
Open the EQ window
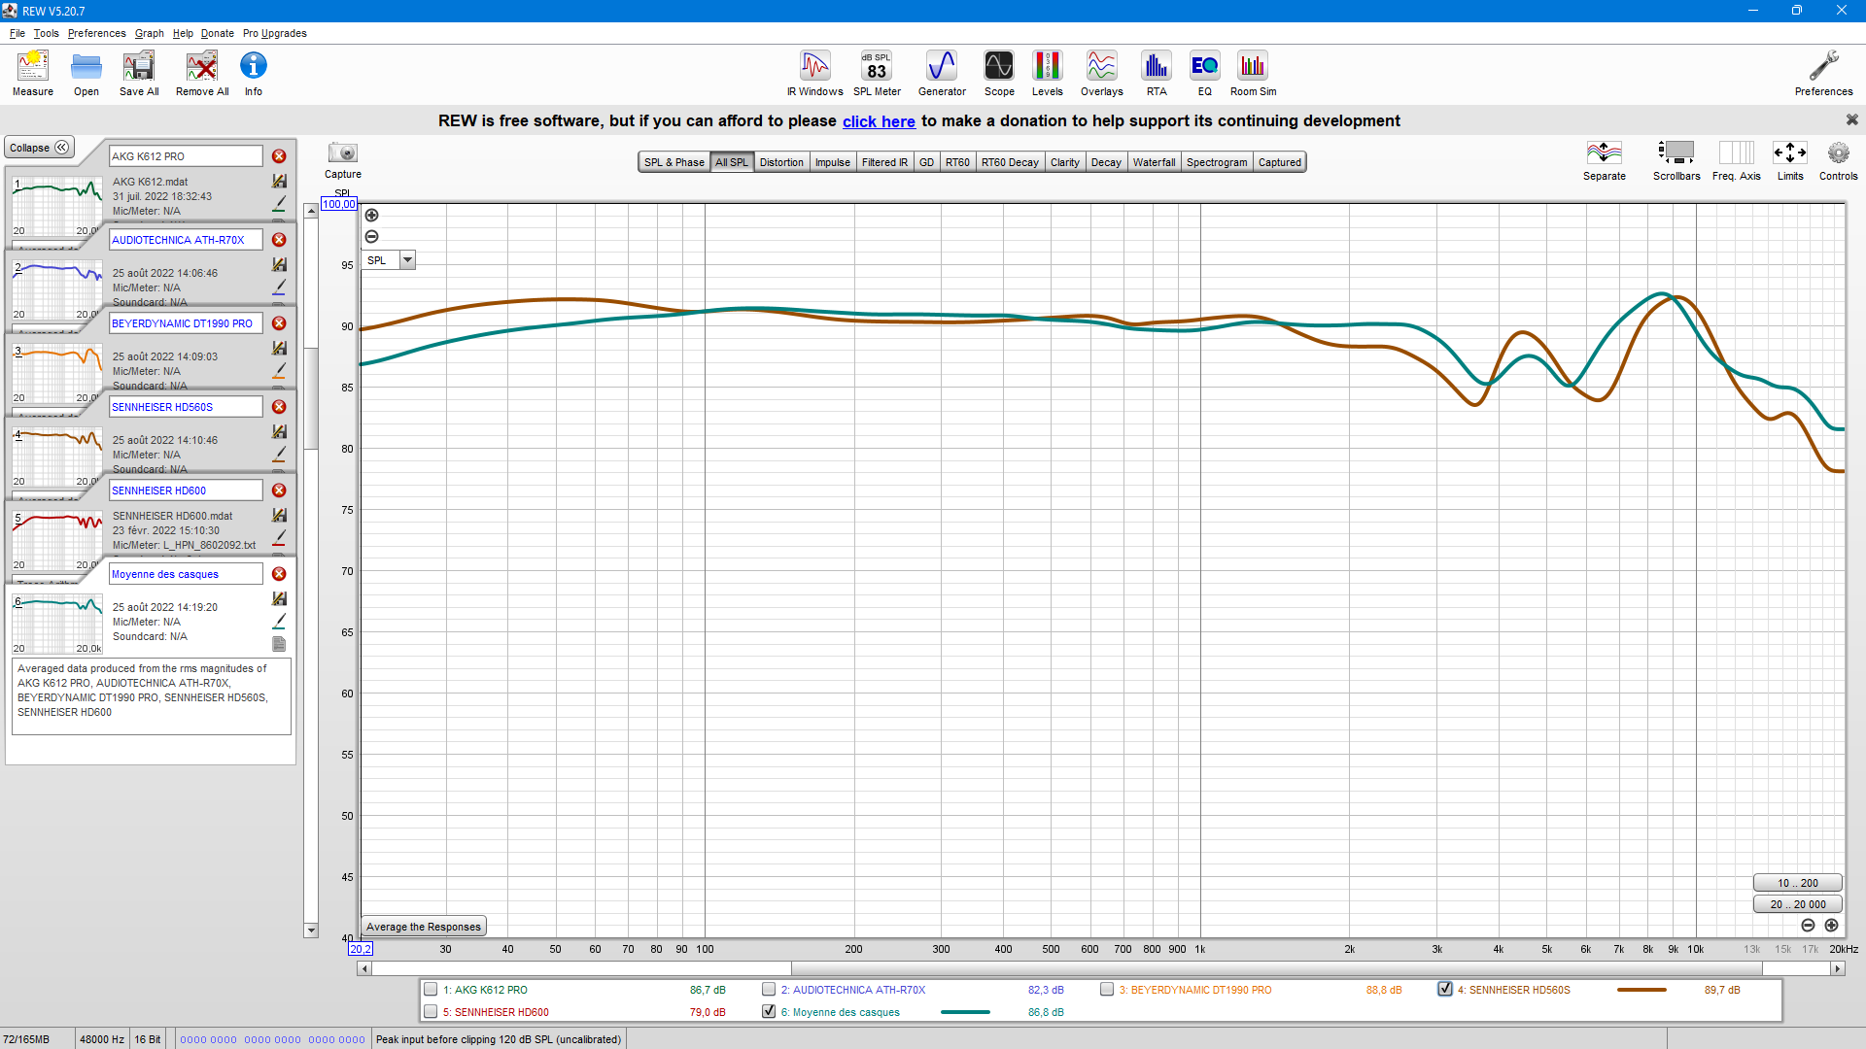pyautogui.click(x=1204, y=73)
